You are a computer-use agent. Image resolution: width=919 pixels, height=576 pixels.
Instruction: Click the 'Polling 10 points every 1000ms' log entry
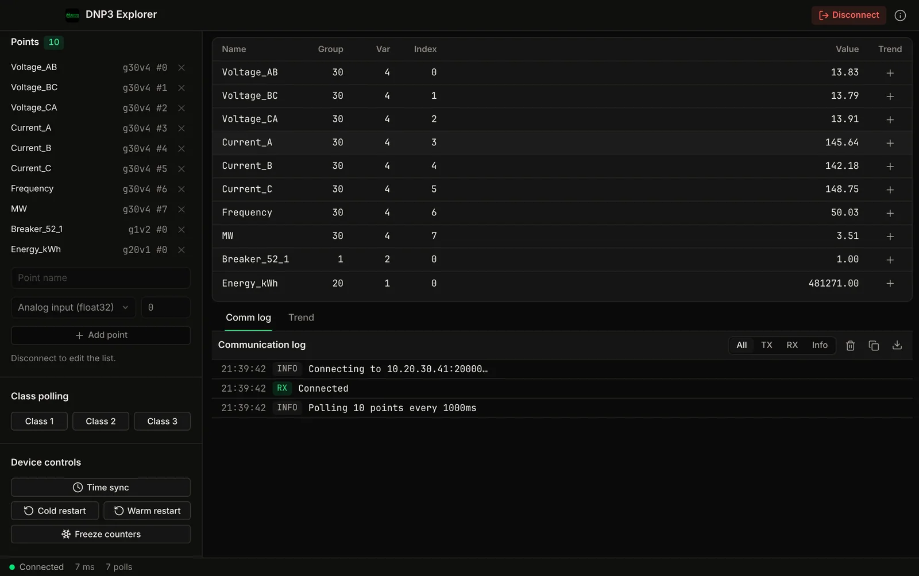[562, 408]
